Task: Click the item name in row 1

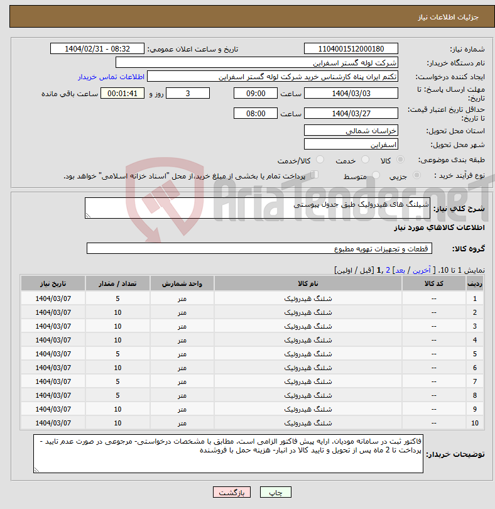Action: point(308,298)
